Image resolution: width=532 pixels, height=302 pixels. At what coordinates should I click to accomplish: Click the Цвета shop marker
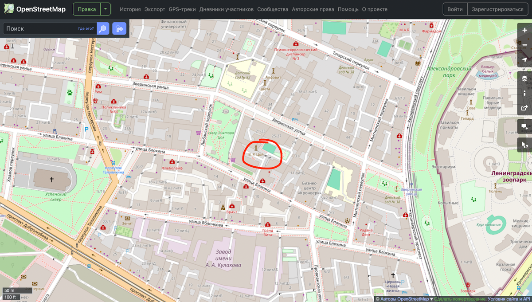pyautogui.click(x=265, y=83)
